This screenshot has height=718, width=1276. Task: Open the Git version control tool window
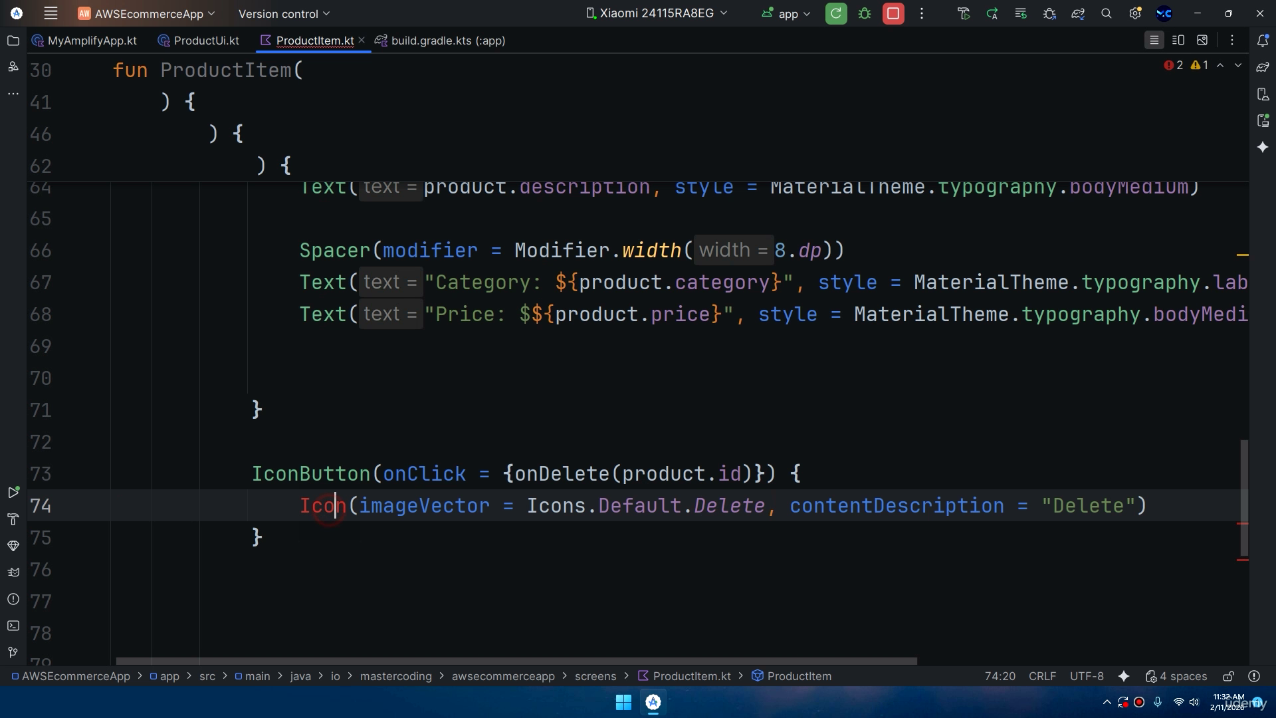[13, 652]
